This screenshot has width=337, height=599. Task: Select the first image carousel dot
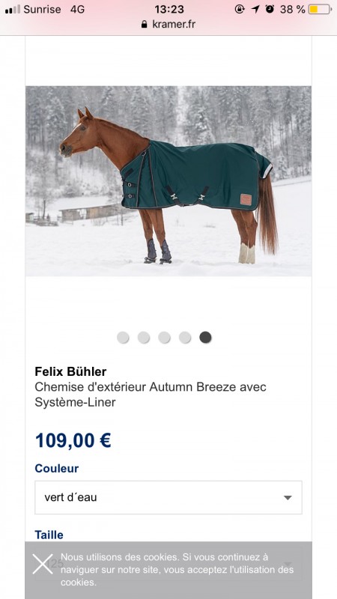pyautogui.click(x=123, y=338)
